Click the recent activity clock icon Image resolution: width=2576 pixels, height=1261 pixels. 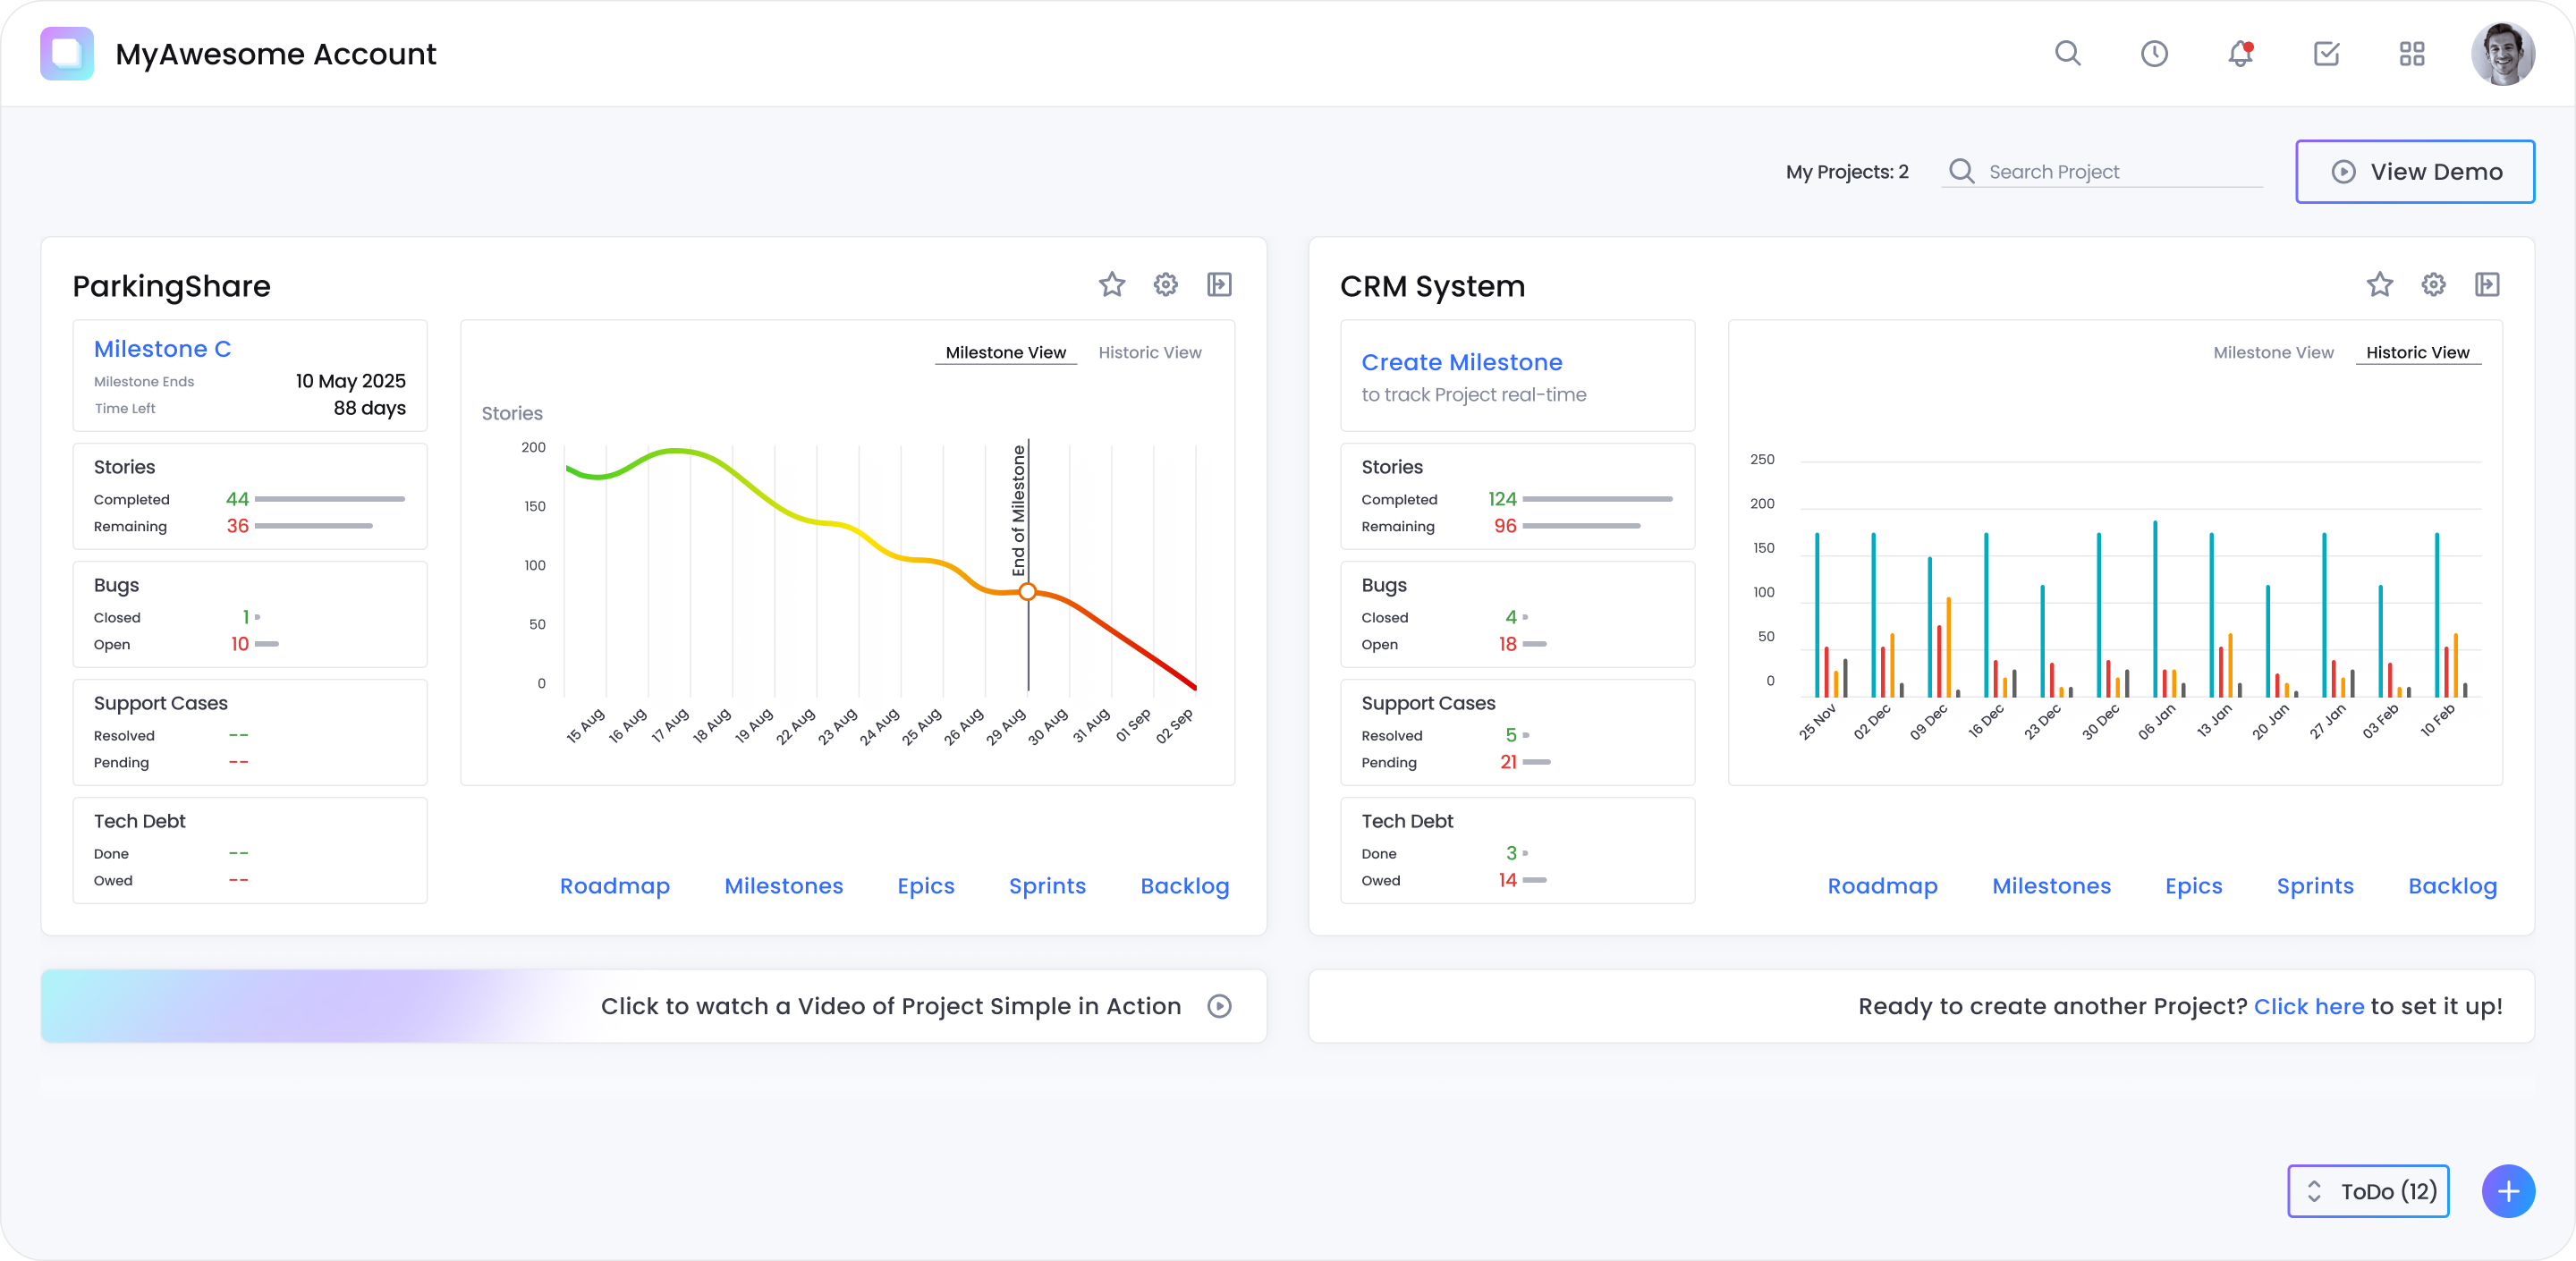click(2155, 54)
